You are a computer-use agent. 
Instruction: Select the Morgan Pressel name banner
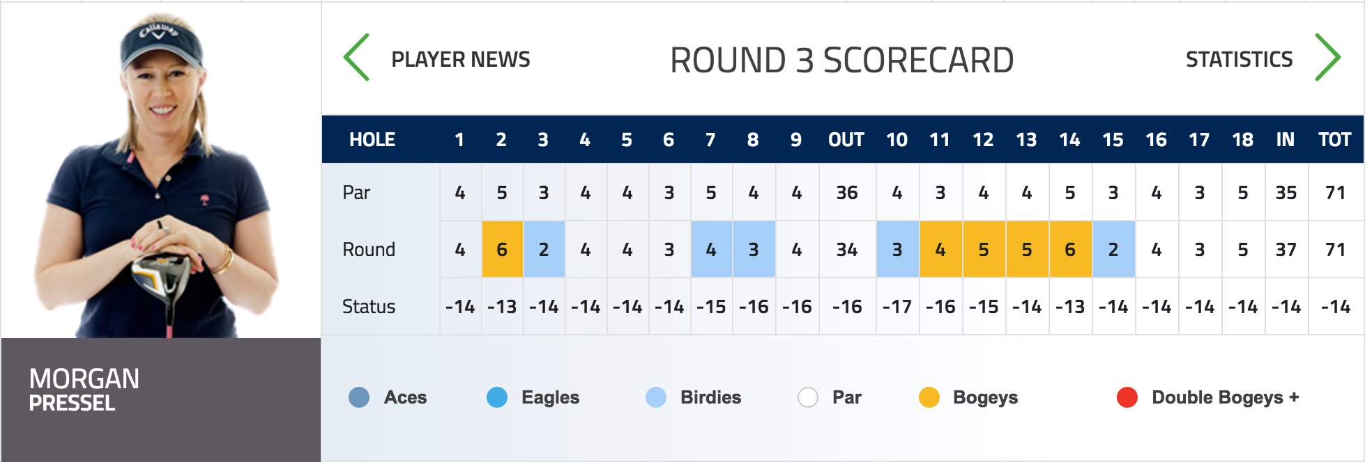[x=161, y=399]
